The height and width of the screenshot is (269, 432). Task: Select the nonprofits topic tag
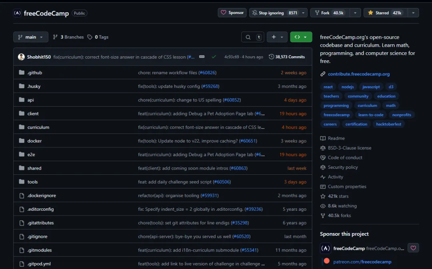402,115
